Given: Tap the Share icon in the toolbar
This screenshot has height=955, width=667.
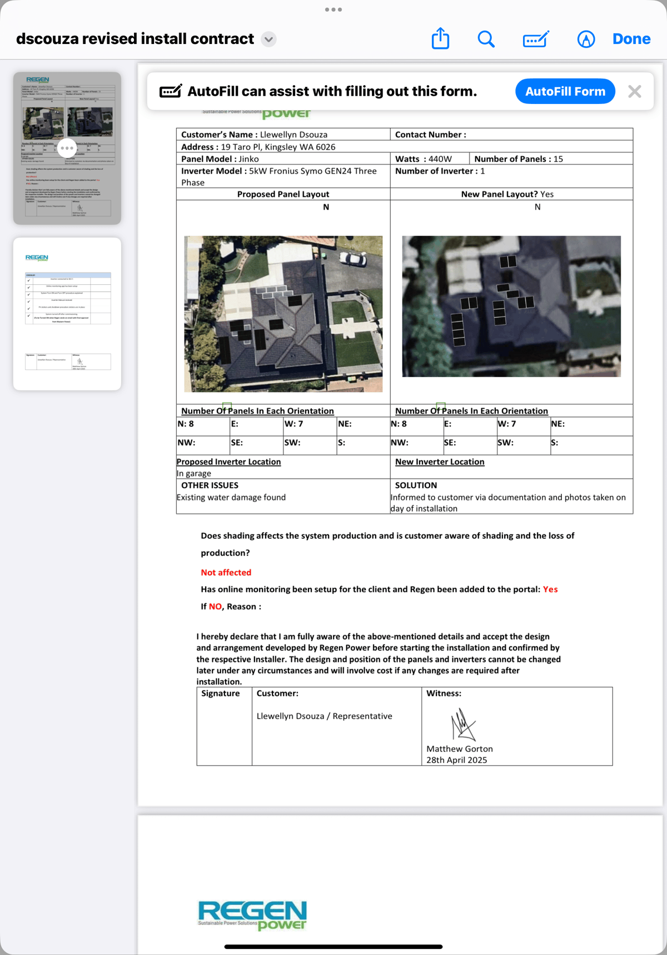Looking at the screenshot, I should pyautogui.click(x=440, y=39).
